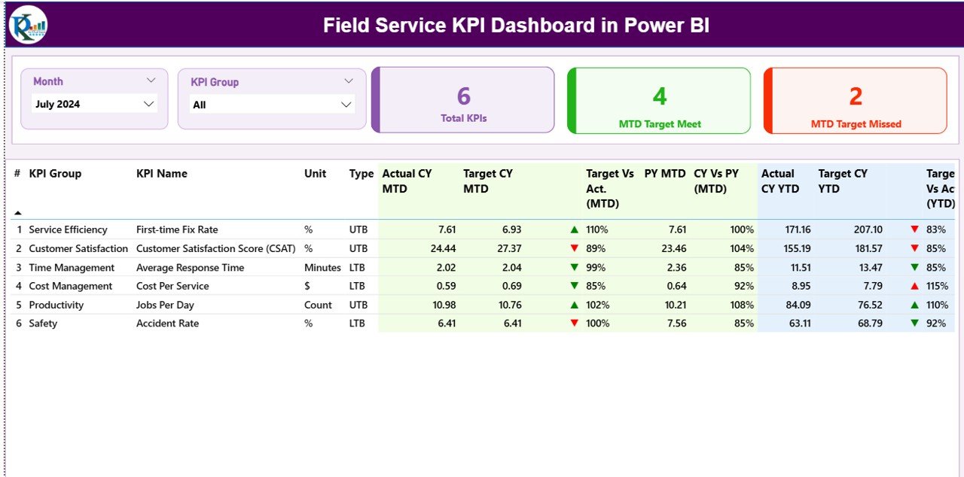Click the green YTD arrow for Accident Rate
Viewport: 964px width, 477px height.
[914, 323]
